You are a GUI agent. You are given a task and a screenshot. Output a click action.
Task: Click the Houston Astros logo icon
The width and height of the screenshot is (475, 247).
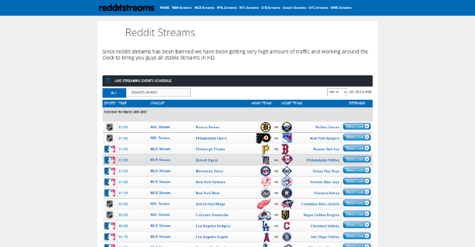(287, 193)
